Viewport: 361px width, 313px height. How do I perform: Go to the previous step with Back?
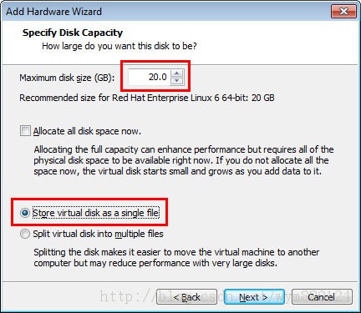[x=186, y=297]
